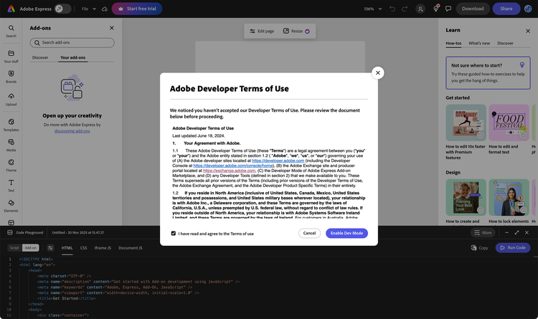The width and height of the screenshot is (538, 319).
Task: Click the Enable Dev Mode button
Action: [346, 234]
